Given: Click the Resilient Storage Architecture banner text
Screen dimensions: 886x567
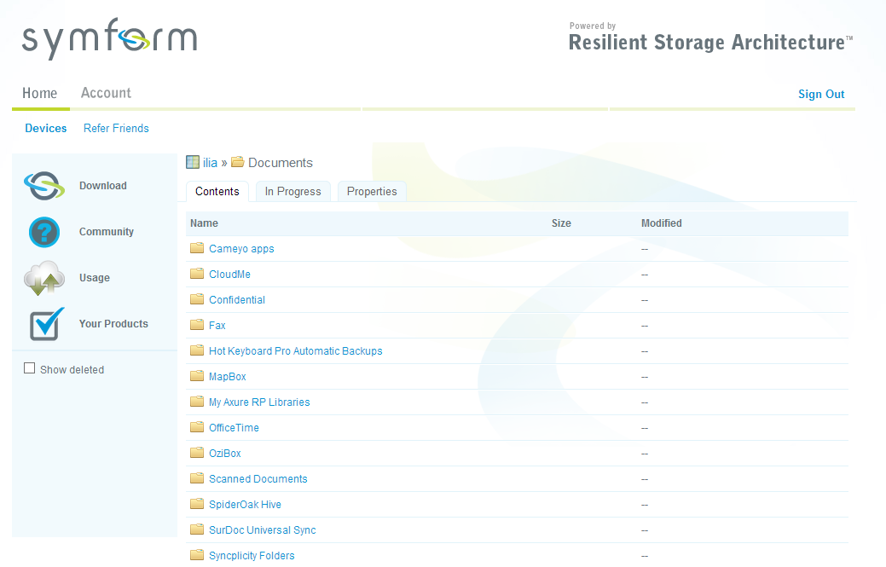Looking at the screenshot, I should 710,43.
